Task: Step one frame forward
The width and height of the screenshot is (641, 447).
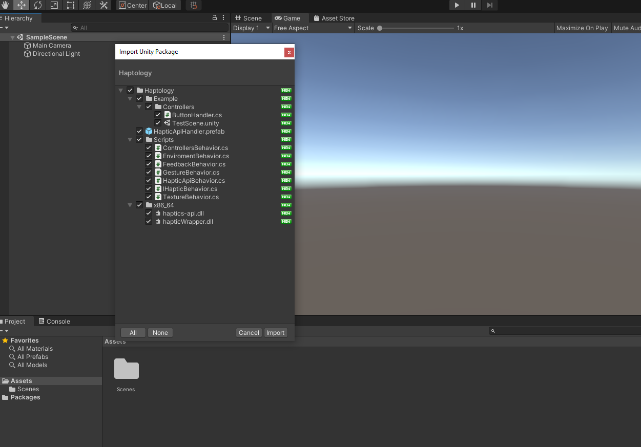Action: pos(489,5)
